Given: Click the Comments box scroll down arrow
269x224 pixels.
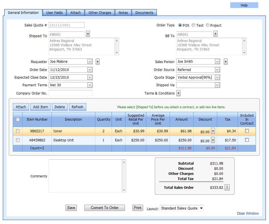Looking at the screenshot, I should [x=124, y=190].
